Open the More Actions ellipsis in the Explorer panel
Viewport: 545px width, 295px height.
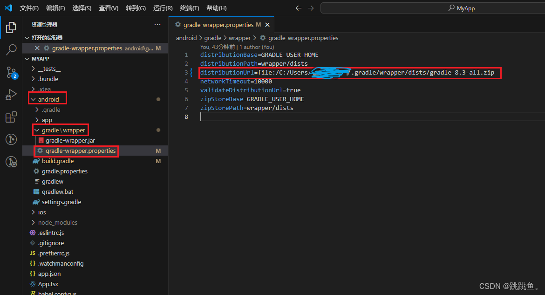point(157,25)
